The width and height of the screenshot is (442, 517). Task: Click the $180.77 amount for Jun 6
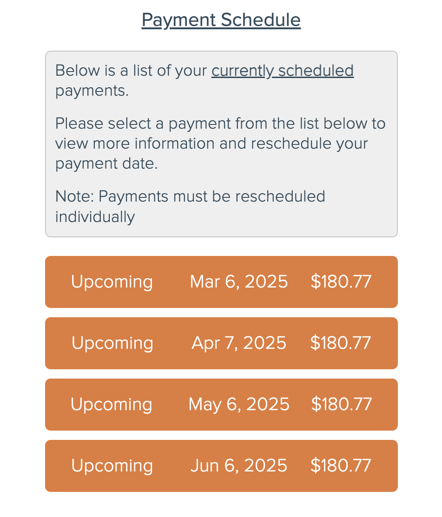click(341, 465)
